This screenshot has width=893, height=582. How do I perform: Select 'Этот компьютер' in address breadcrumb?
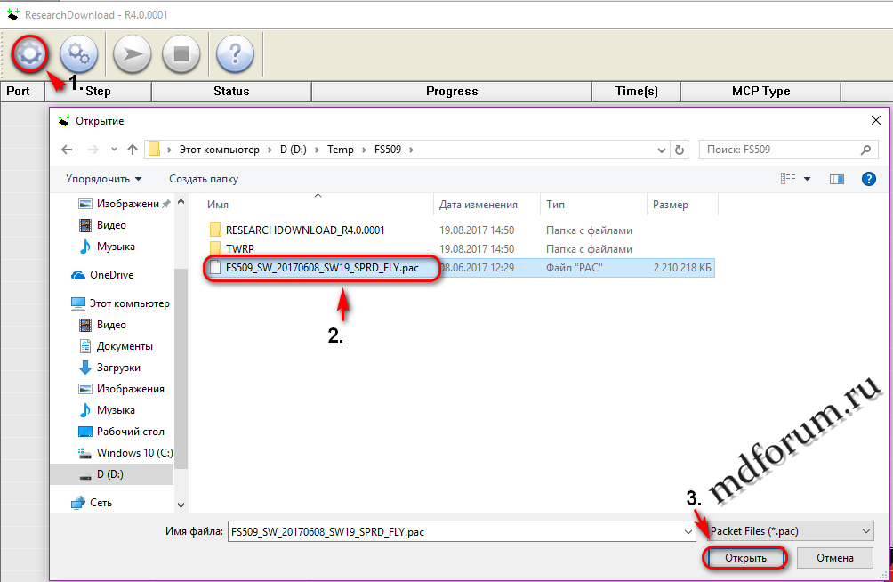[x=220, y=150]
